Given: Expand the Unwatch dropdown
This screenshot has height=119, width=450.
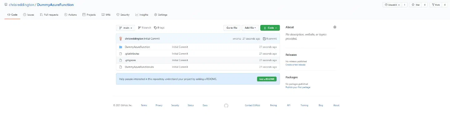Looking at the screenshot, I should [x=392, y=5].
